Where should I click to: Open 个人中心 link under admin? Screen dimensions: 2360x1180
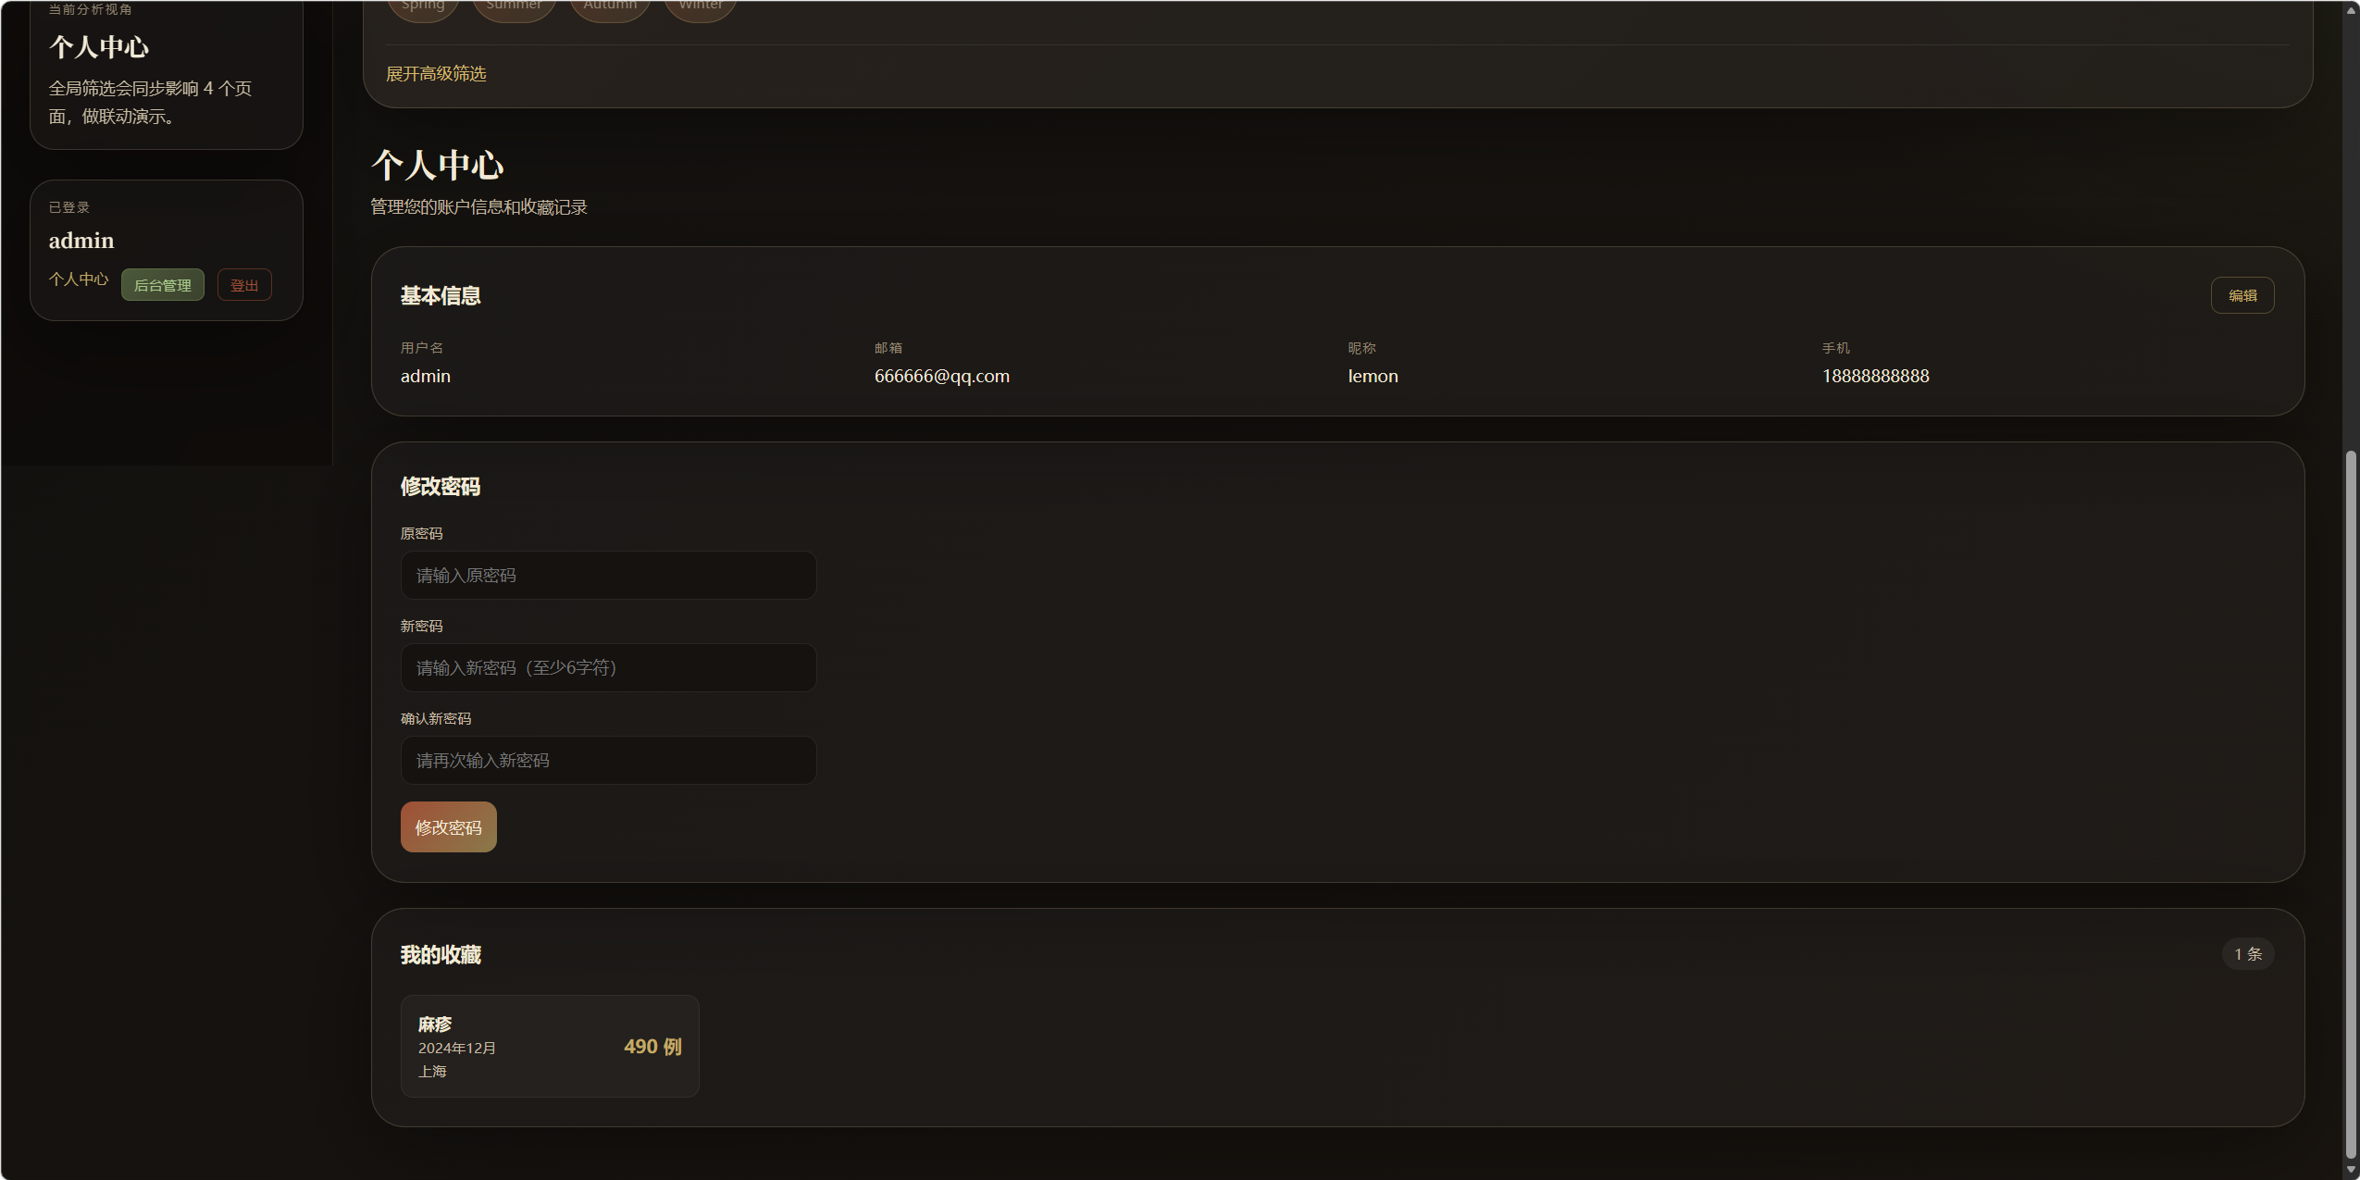(79, 279)
